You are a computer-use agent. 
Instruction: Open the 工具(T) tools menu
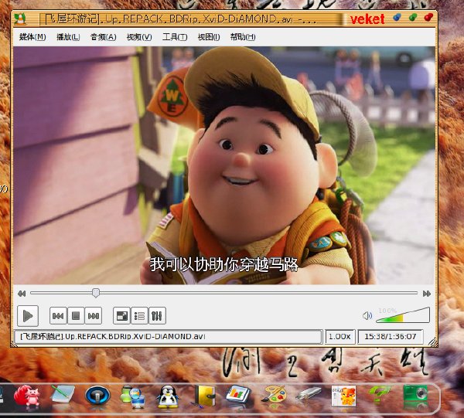pyautogui.click(x=175, y=37)
